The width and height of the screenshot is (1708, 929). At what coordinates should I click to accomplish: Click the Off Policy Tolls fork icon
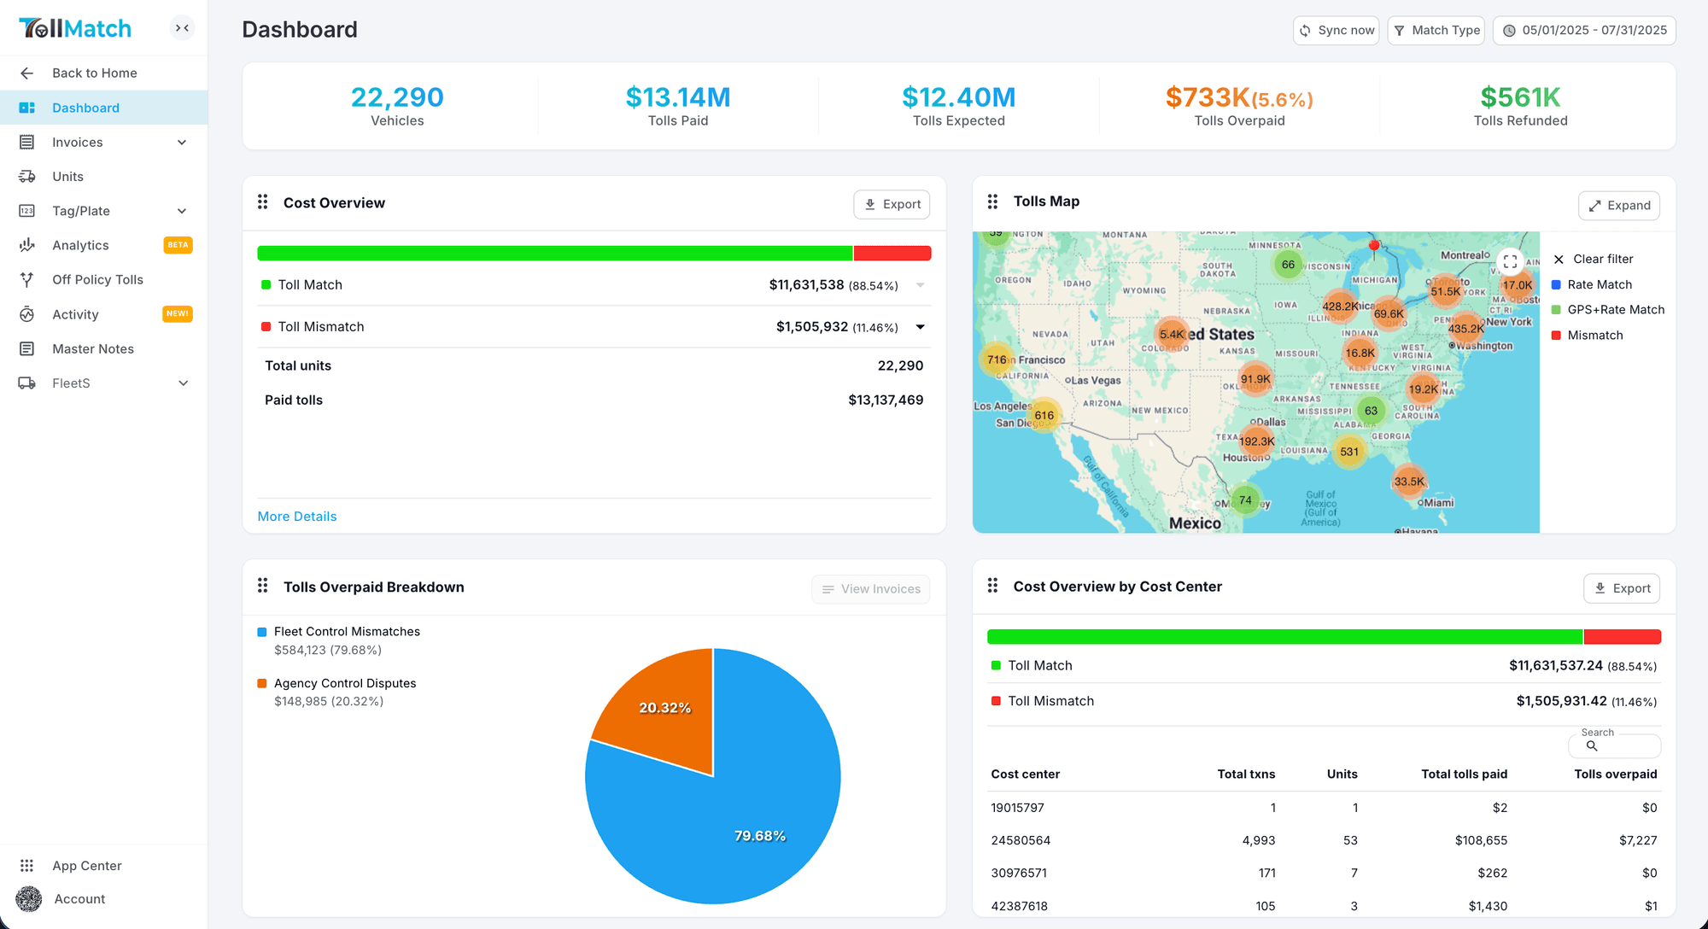(x=27, y=279)
